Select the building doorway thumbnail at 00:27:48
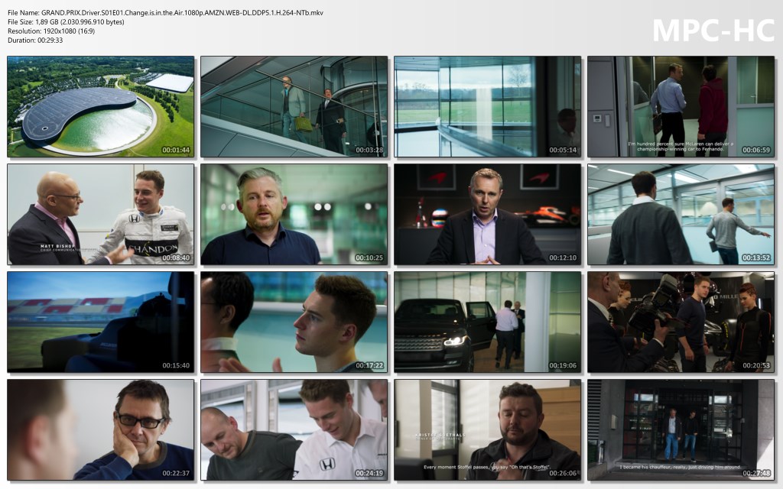Screen dimensions: 783x489 (681, 429)
